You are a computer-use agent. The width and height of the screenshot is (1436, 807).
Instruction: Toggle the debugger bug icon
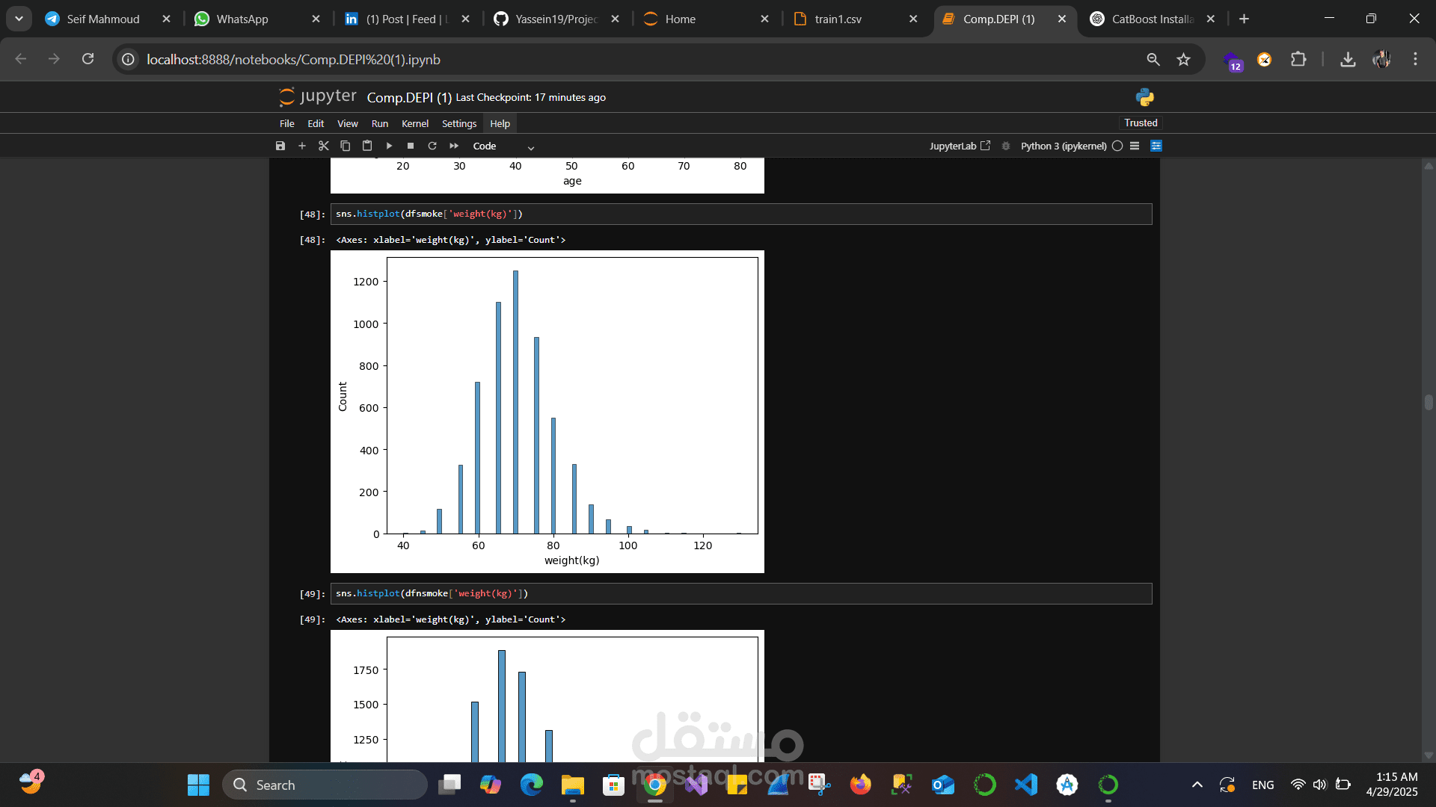1006,146
